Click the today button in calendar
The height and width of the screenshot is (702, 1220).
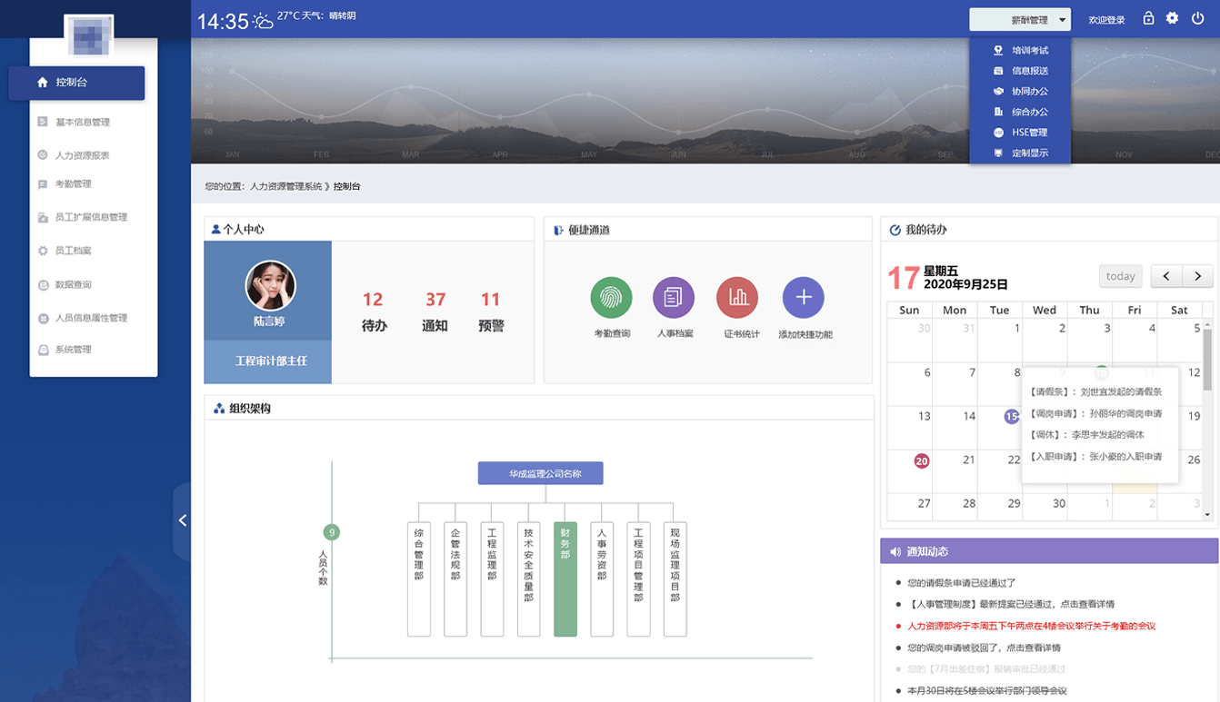(1120, 276)
